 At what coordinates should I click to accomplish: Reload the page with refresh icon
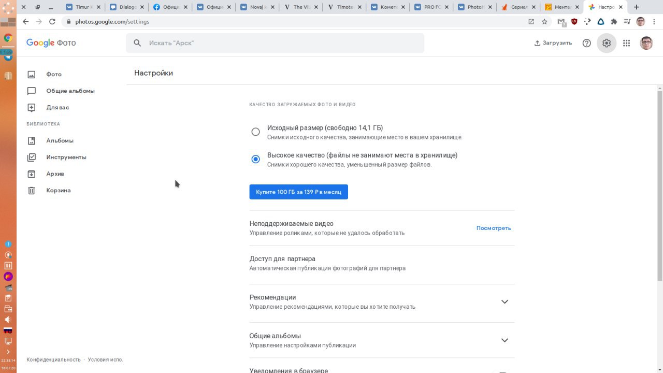point(52,22)
